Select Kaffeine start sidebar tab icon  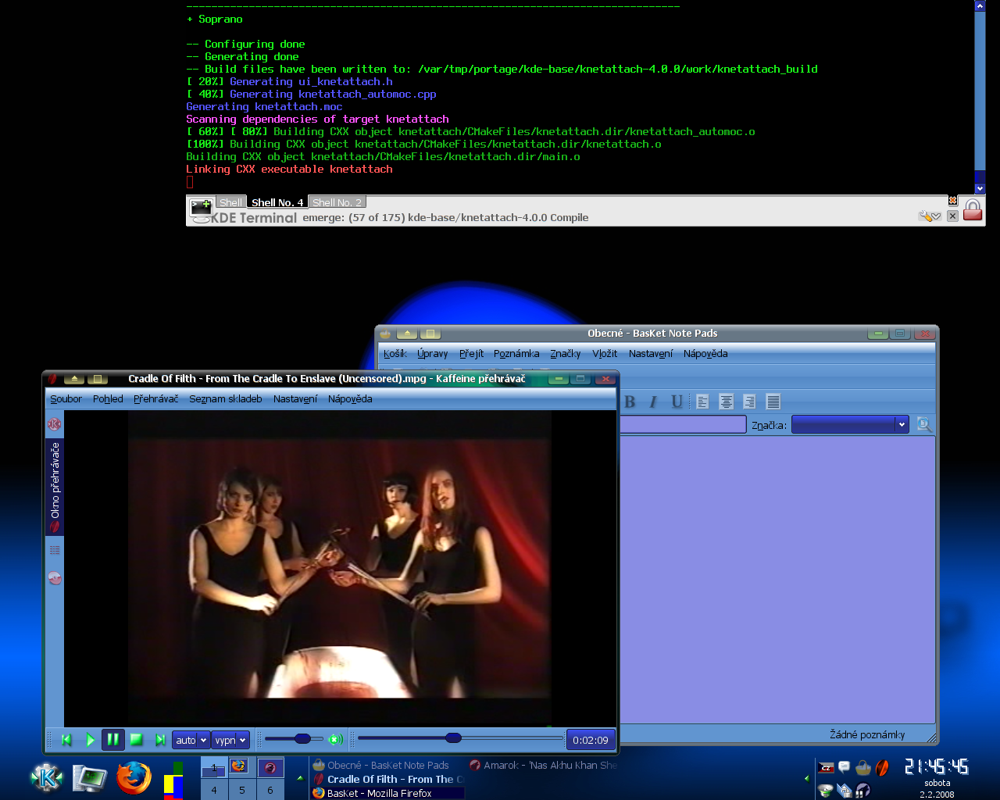click(x=55, y=424)
